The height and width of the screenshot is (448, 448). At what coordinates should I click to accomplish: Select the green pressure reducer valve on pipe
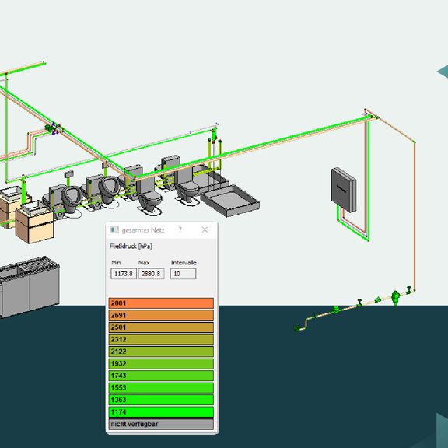tap(395, 297)
